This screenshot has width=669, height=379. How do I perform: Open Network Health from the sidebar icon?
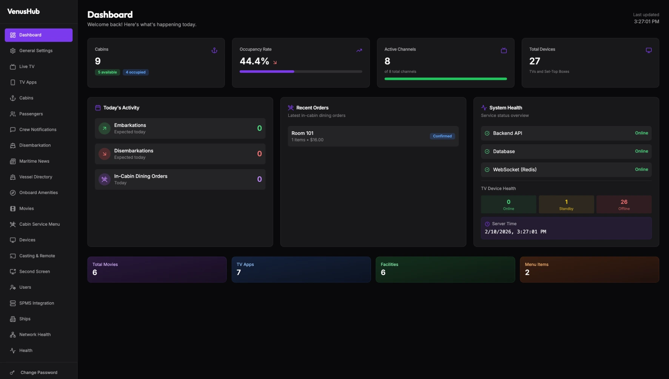(x=12, y=334)
